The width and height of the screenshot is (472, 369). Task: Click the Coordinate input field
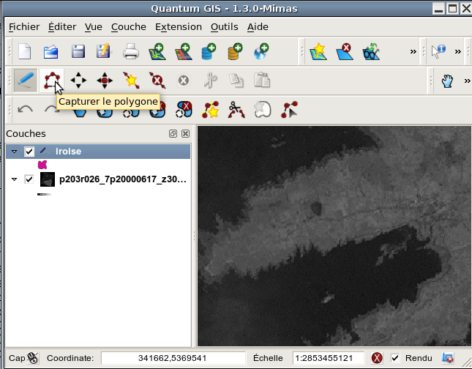click(173, 358)
